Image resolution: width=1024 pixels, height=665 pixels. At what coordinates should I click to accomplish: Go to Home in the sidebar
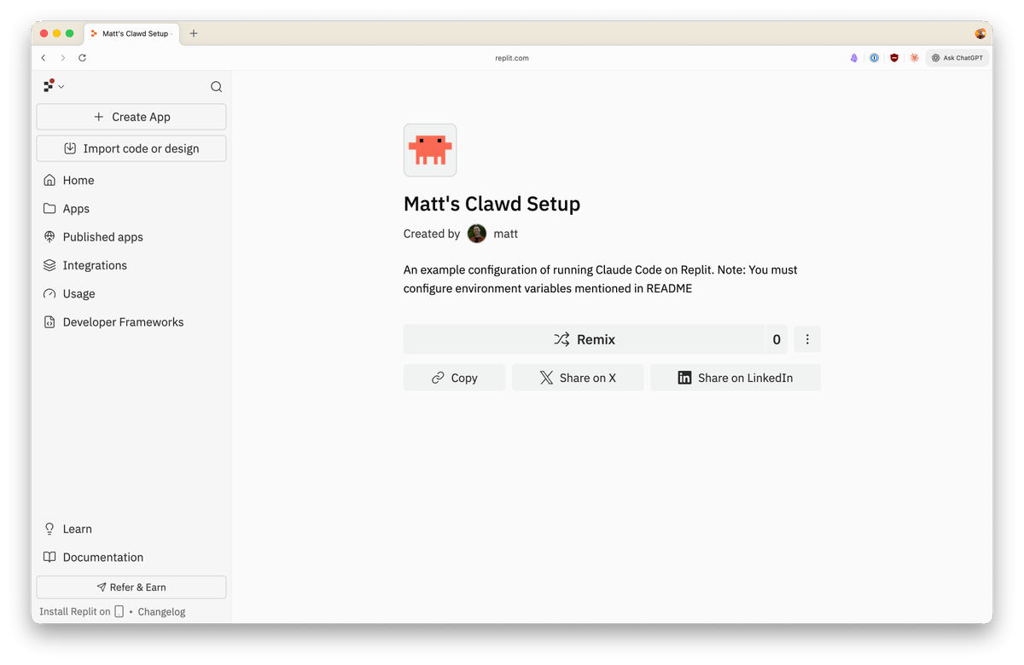coord(131,180)
